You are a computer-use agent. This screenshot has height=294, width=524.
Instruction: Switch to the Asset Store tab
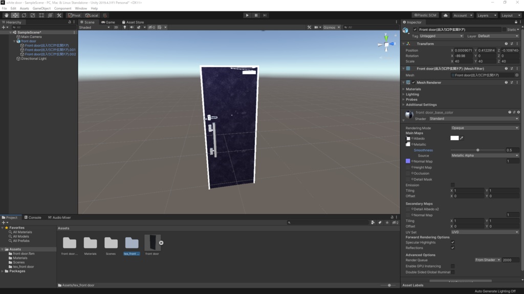(x=133, y=22)
